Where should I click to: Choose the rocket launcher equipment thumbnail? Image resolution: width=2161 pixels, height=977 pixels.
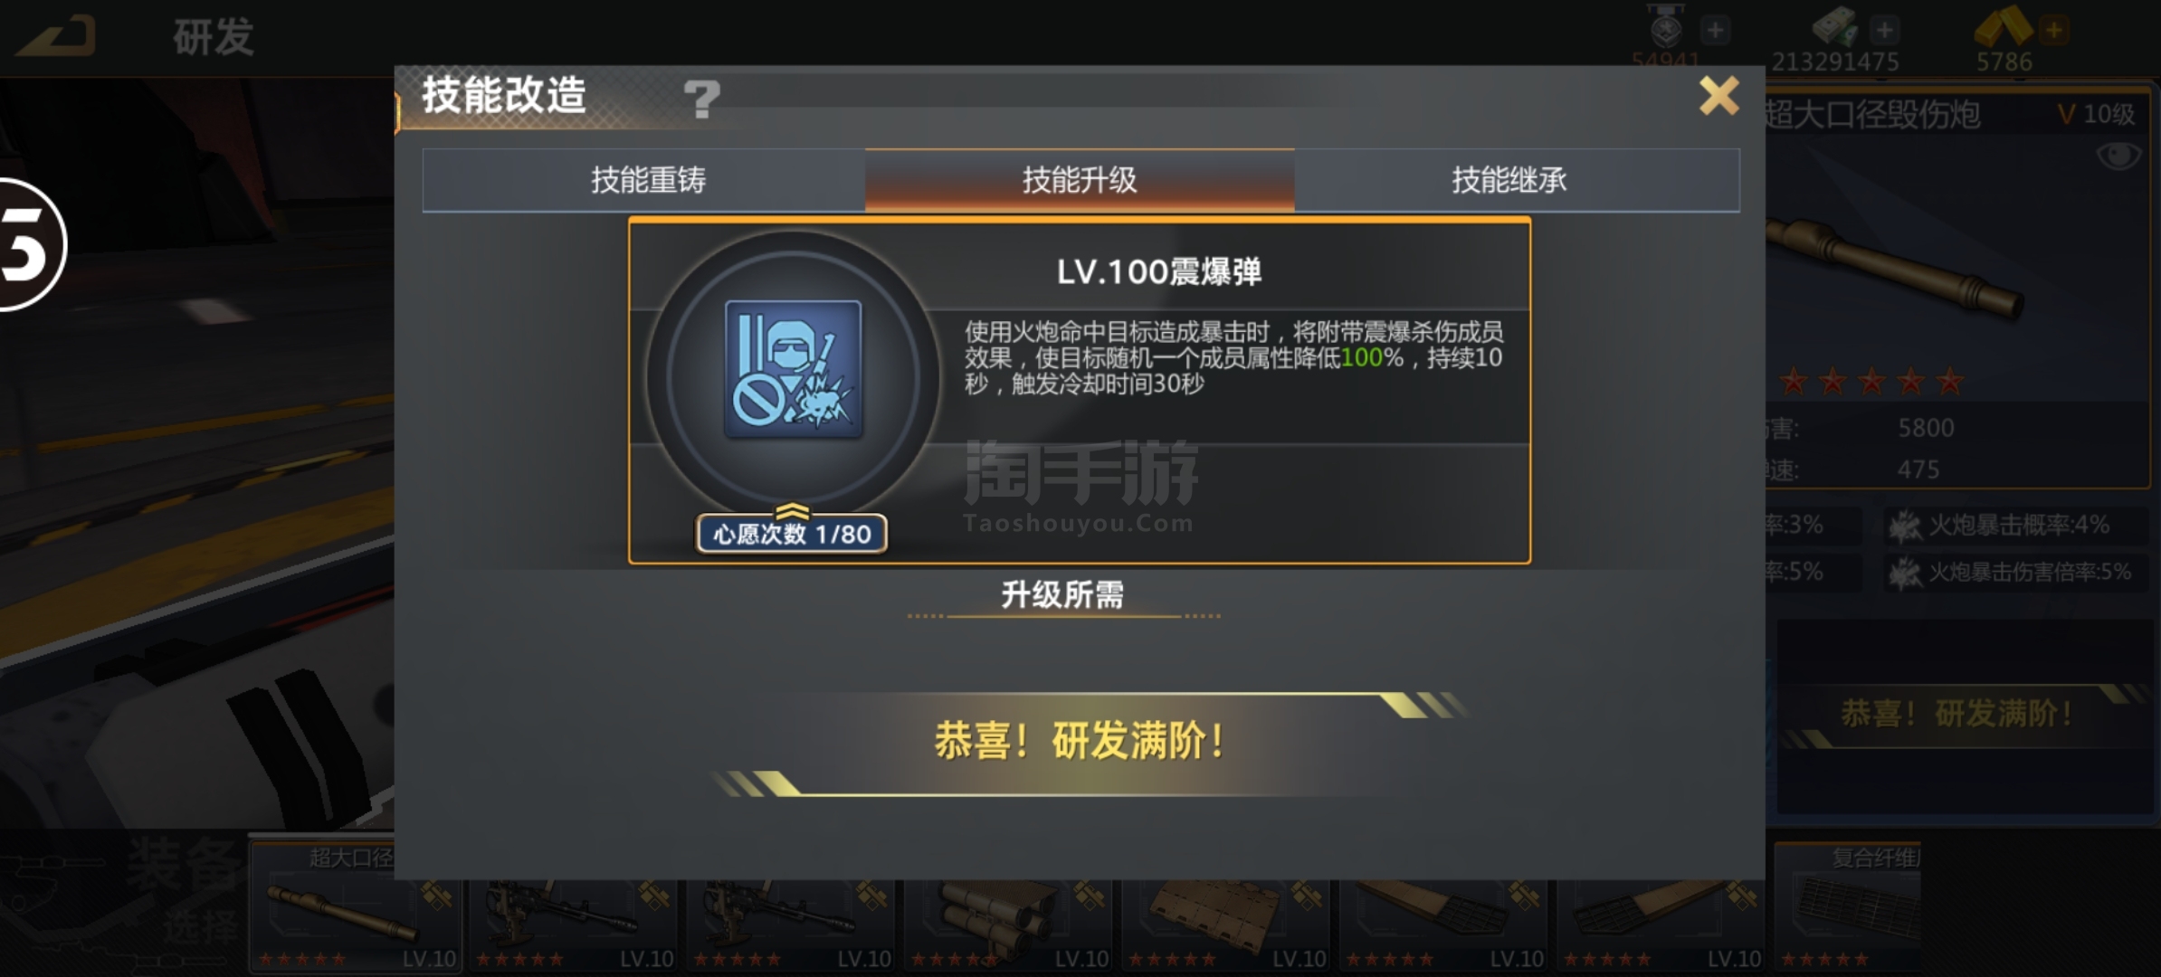point(1008,907)
